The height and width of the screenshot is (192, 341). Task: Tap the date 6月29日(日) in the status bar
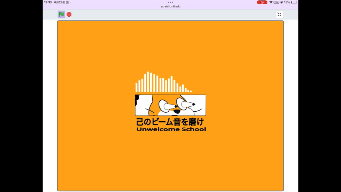coord(63,2)
